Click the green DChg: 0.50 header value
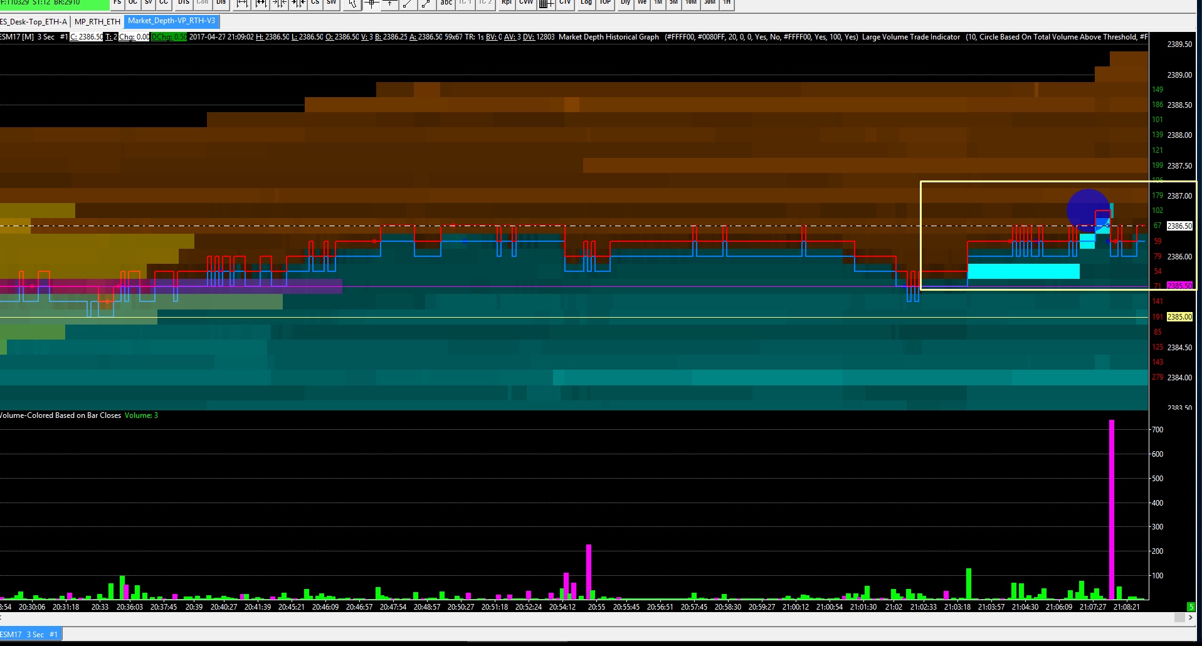Image resolution: width=1202 pixels, height=646 pixels. click(x=169, y=37)
